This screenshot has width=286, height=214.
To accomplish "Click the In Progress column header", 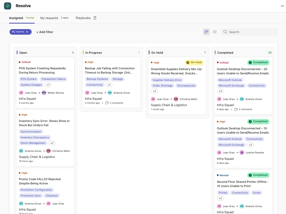I will coord(93,53).
